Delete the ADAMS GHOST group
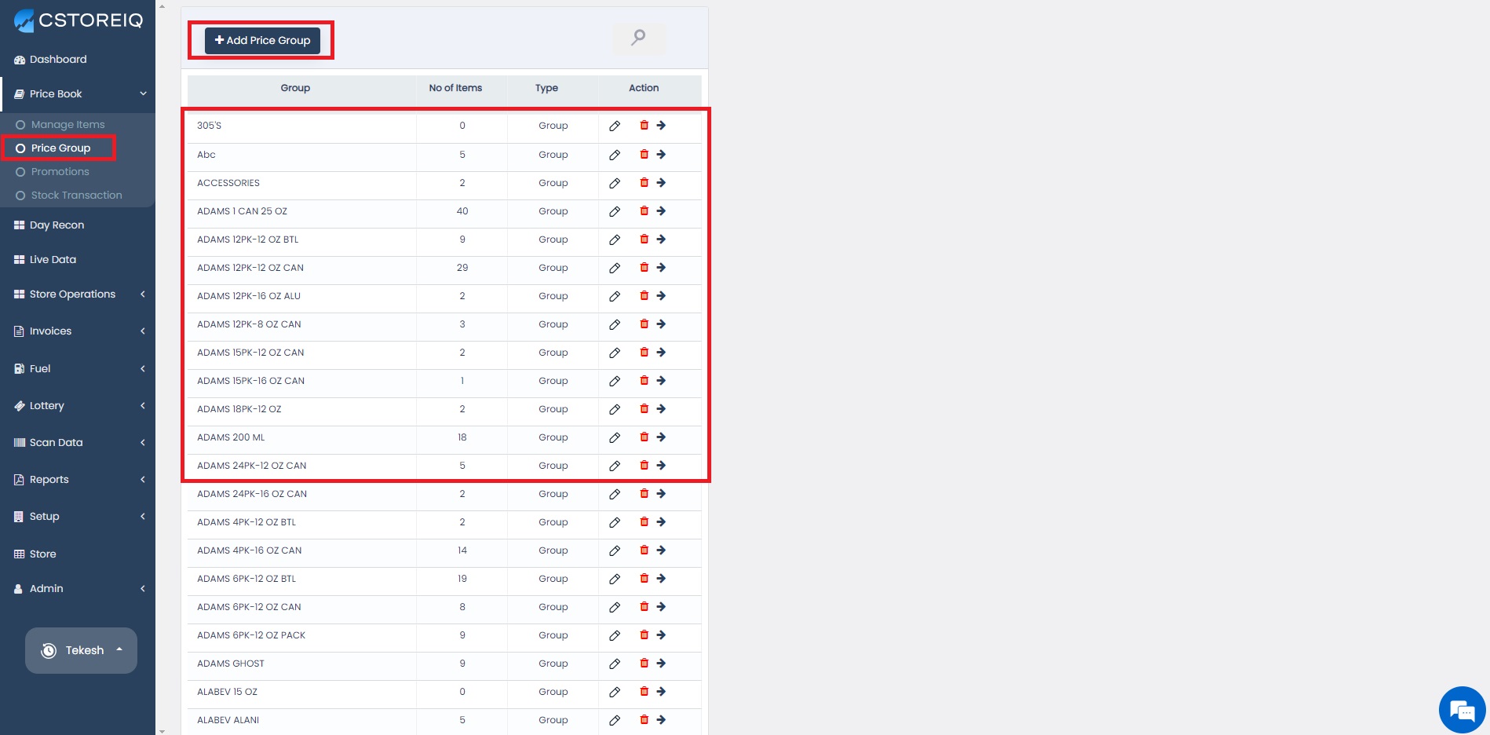This screenshot has width=1490, height=735. (x=644, y=664)
